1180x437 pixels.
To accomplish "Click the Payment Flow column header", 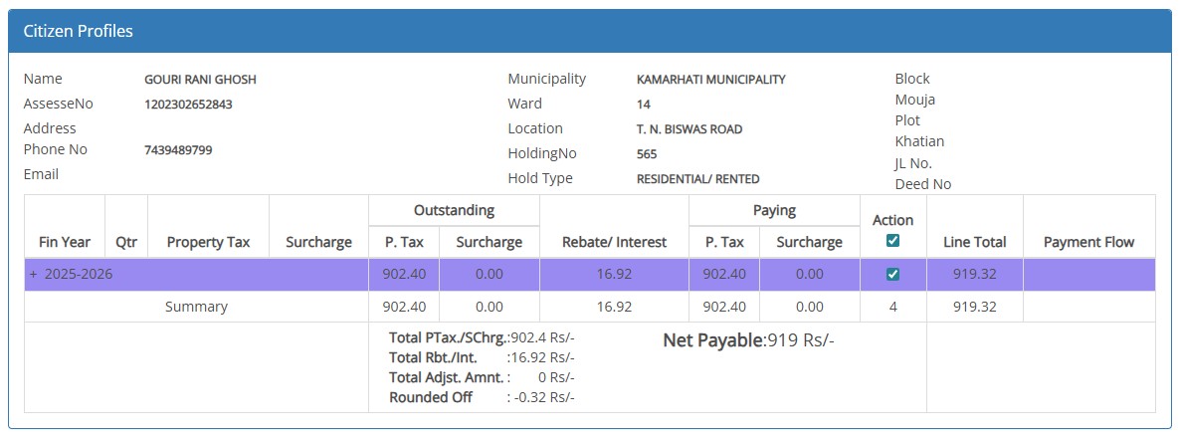I will tap(1088, 242).
